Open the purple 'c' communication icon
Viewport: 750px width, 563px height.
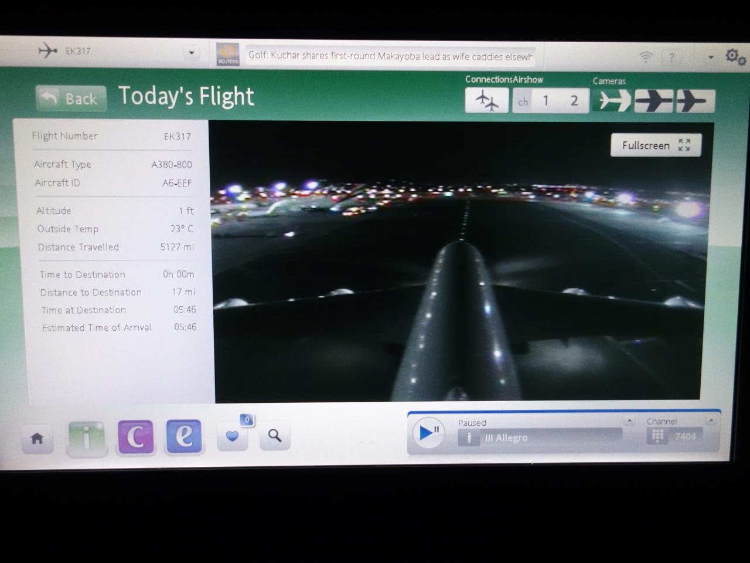(136, 437)
